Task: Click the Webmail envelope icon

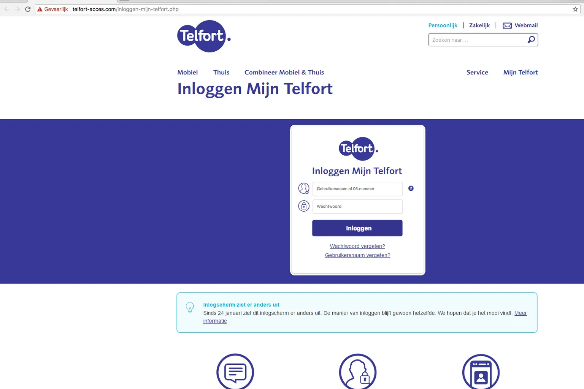Action: 507,25
